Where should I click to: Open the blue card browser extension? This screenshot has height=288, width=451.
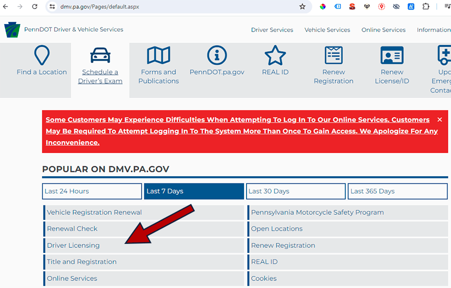point(338,7)
